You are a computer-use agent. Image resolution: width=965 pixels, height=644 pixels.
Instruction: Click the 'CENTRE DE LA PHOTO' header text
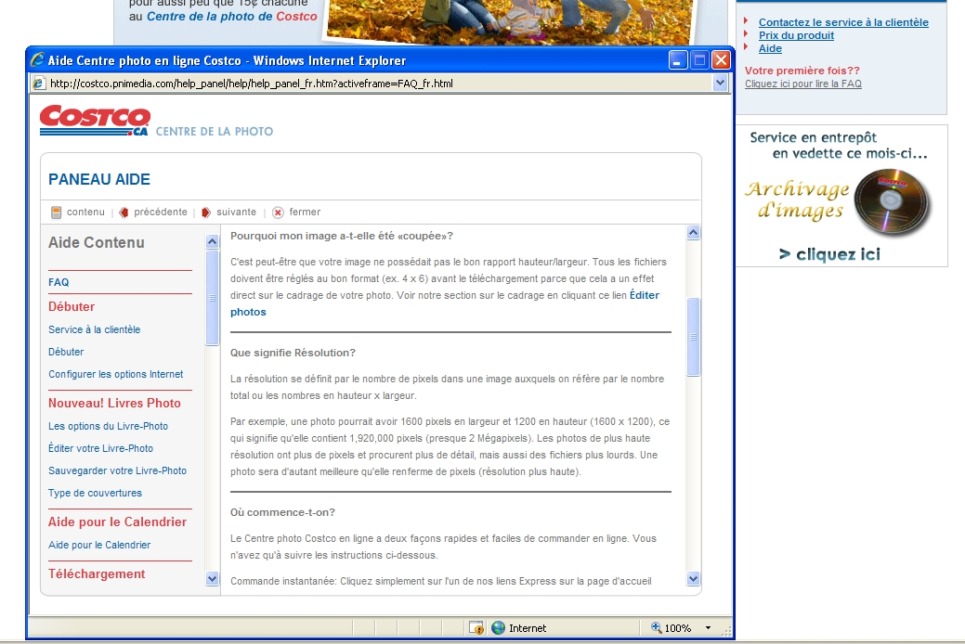215,131
